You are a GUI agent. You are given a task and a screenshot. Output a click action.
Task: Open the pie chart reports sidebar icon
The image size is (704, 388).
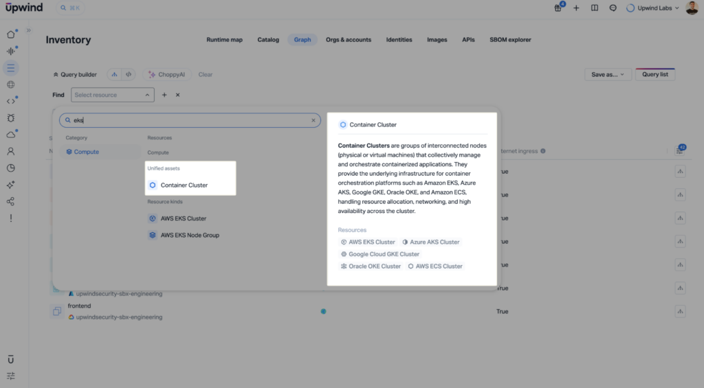tap(11, 168)
